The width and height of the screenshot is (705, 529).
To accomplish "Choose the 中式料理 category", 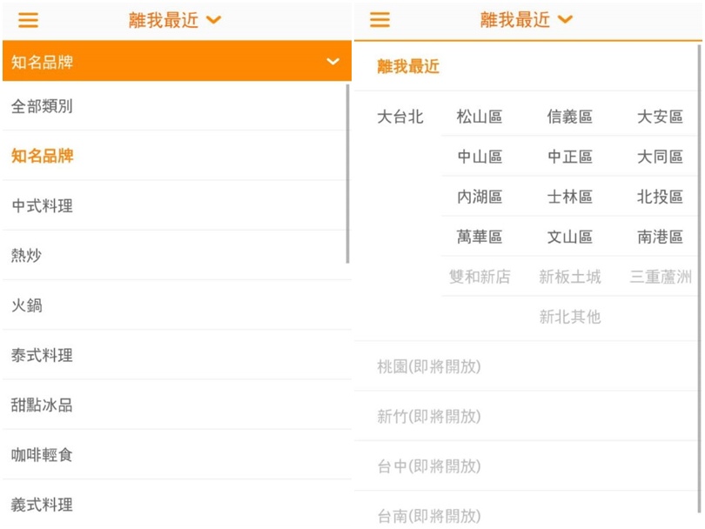I will pyautogui.click(x=42, y=206).
